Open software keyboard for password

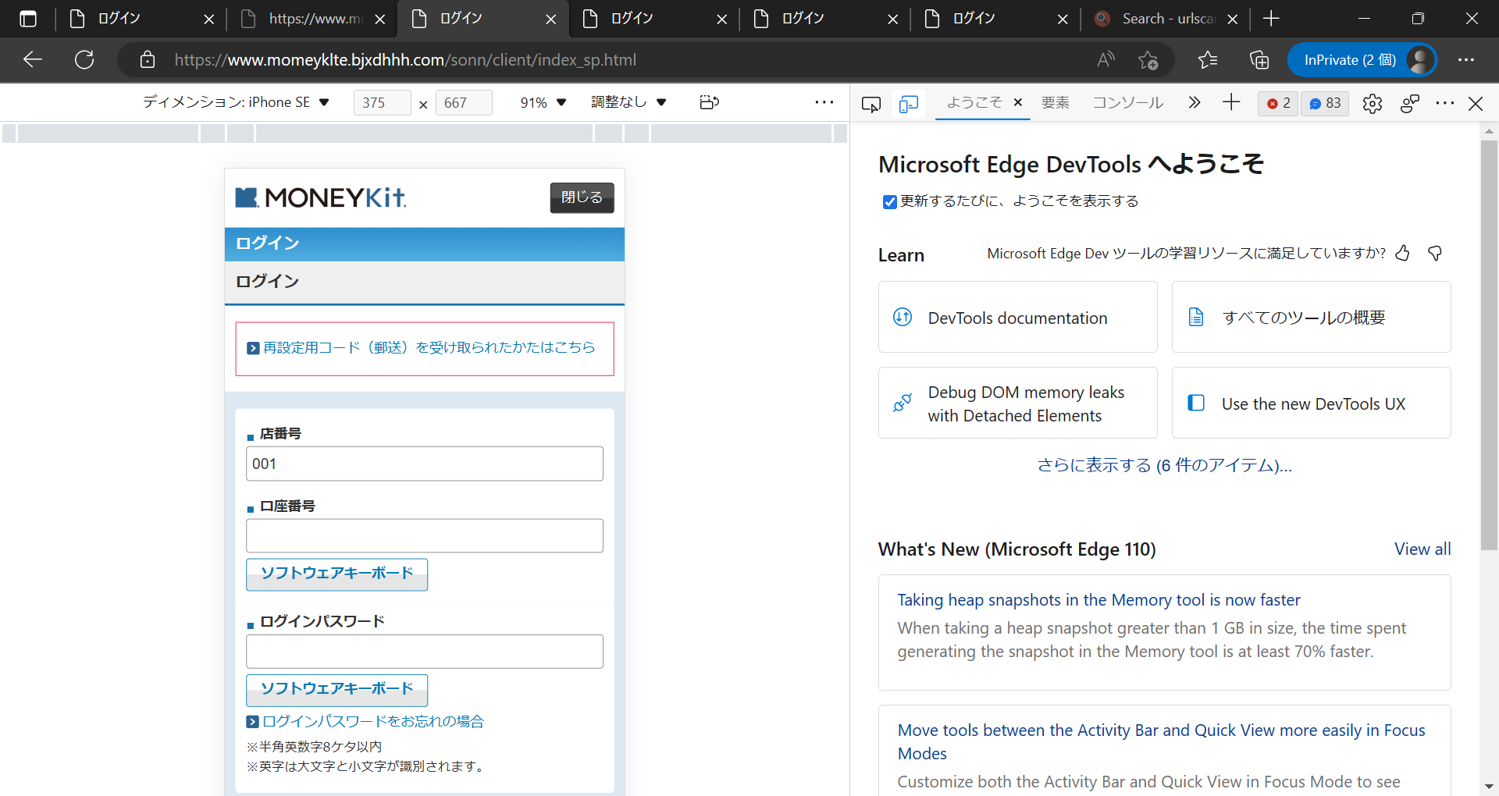click(x=336, y=690)
